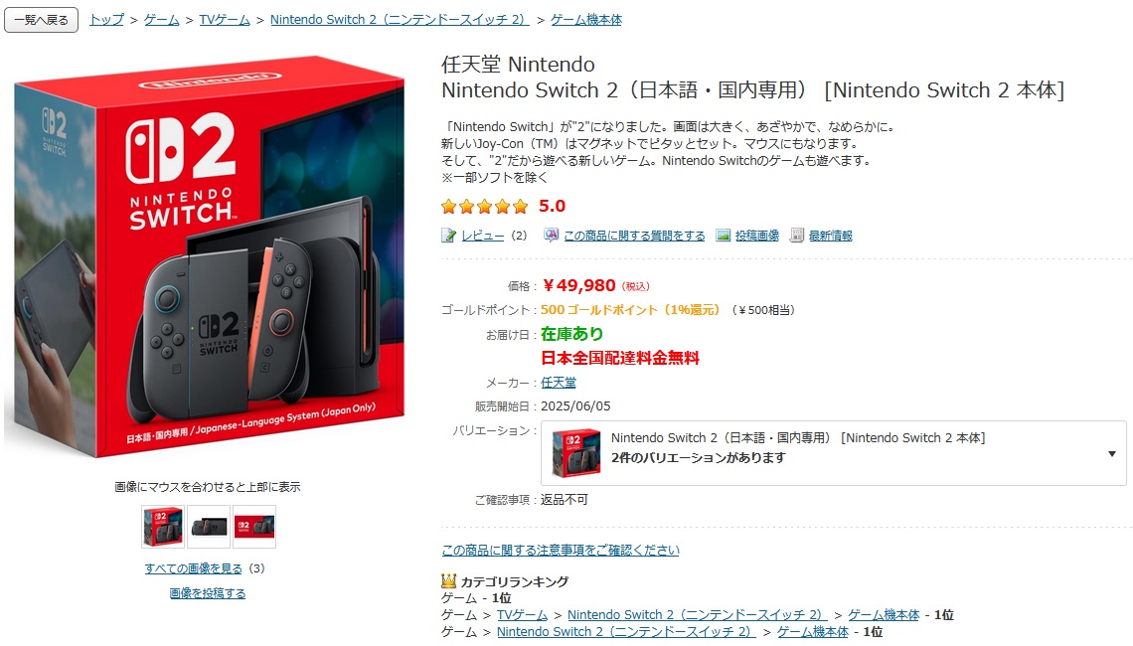This screenshot has width=1133, height=646.
Task: Click the category ranking crown icon
Action: [448, 581]
